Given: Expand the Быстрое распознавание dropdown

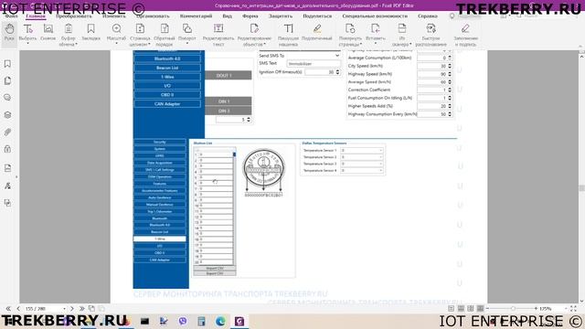Looking at the screenshot, I should (x=431, y=35).
